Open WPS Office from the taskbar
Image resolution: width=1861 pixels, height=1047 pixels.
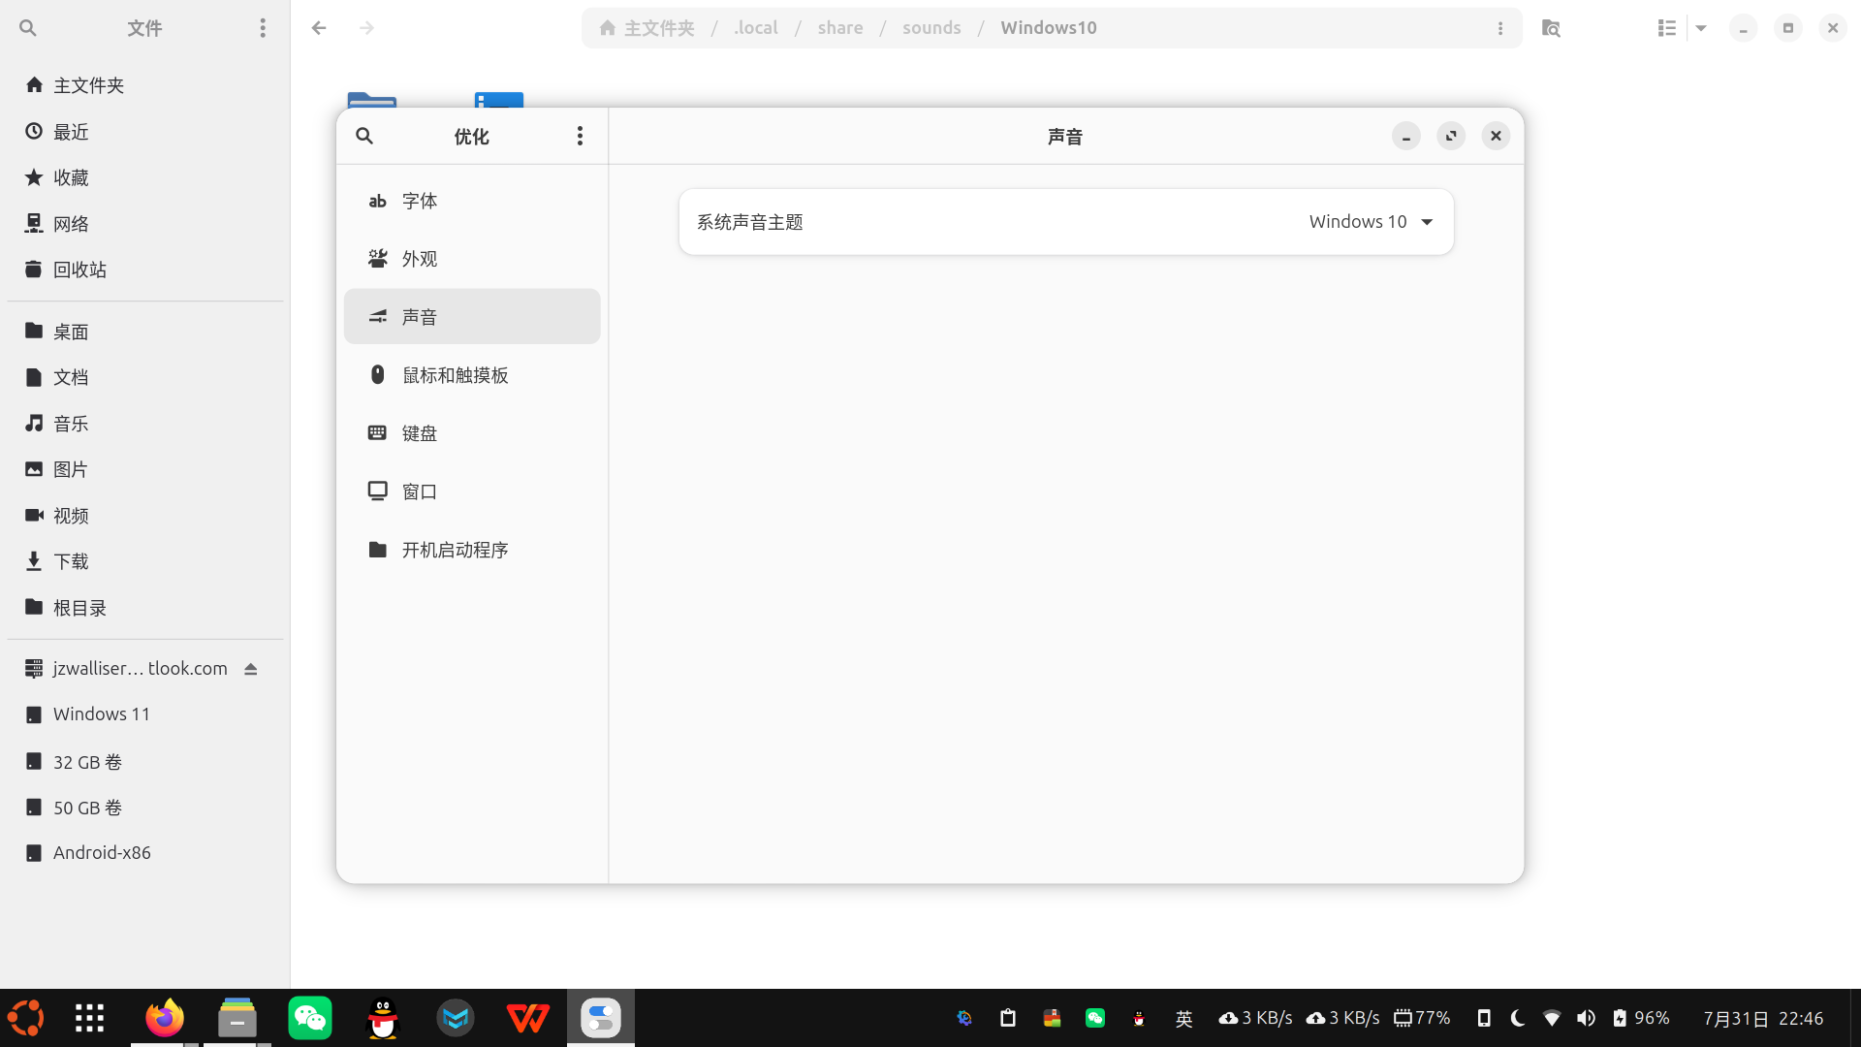click(528, 1018)
